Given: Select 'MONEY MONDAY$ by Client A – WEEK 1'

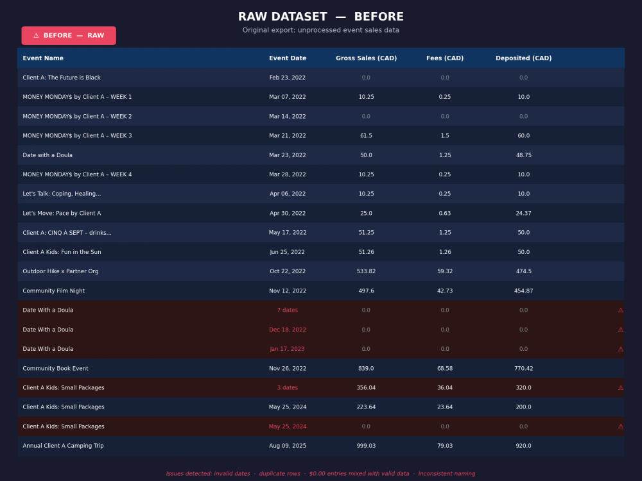Looking at the screenshot, I should [77, 97].
